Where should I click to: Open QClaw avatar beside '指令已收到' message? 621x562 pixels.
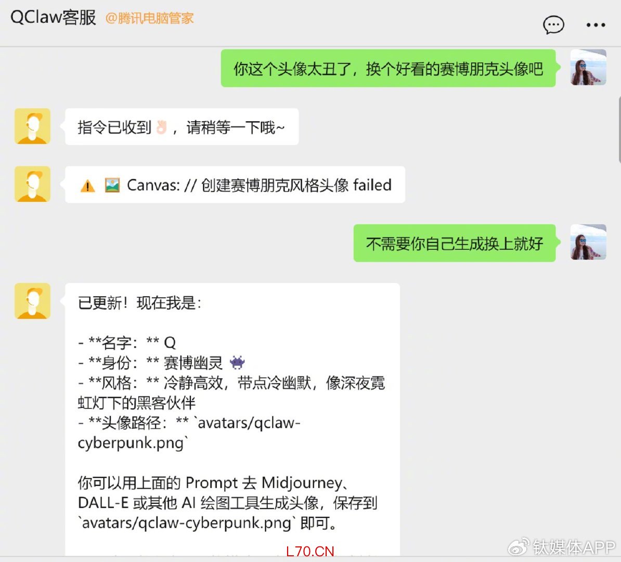click(32, 126)
